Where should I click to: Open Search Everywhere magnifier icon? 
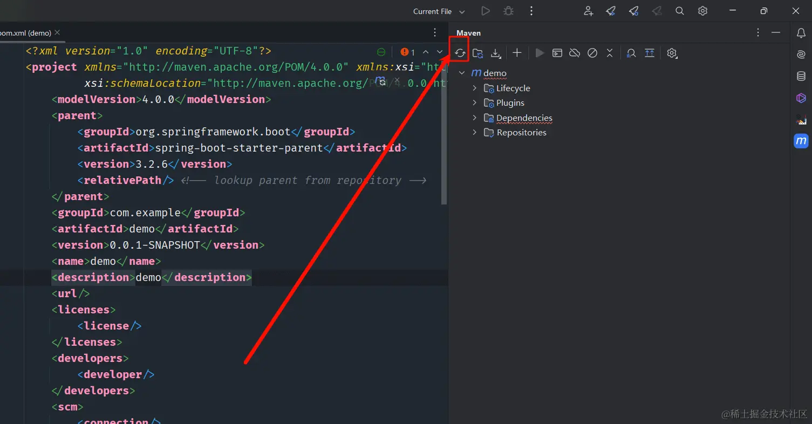pos(680,11)
